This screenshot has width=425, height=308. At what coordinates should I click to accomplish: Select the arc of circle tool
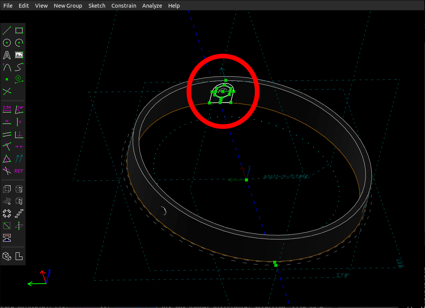19,43
